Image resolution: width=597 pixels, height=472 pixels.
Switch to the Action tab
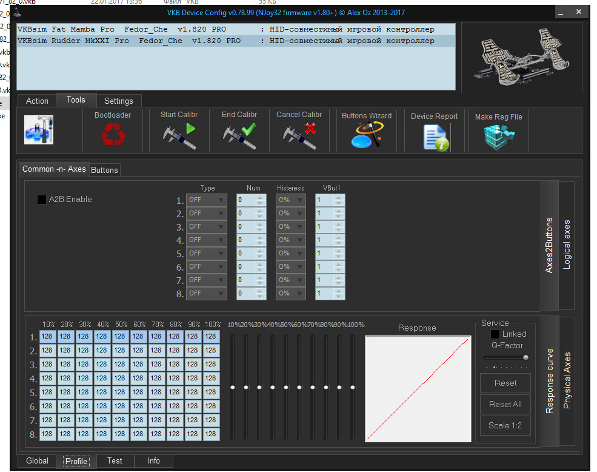[x=37, y=101]
